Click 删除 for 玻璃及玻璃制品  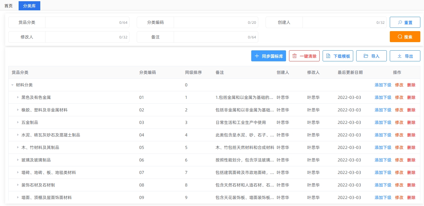411,160
